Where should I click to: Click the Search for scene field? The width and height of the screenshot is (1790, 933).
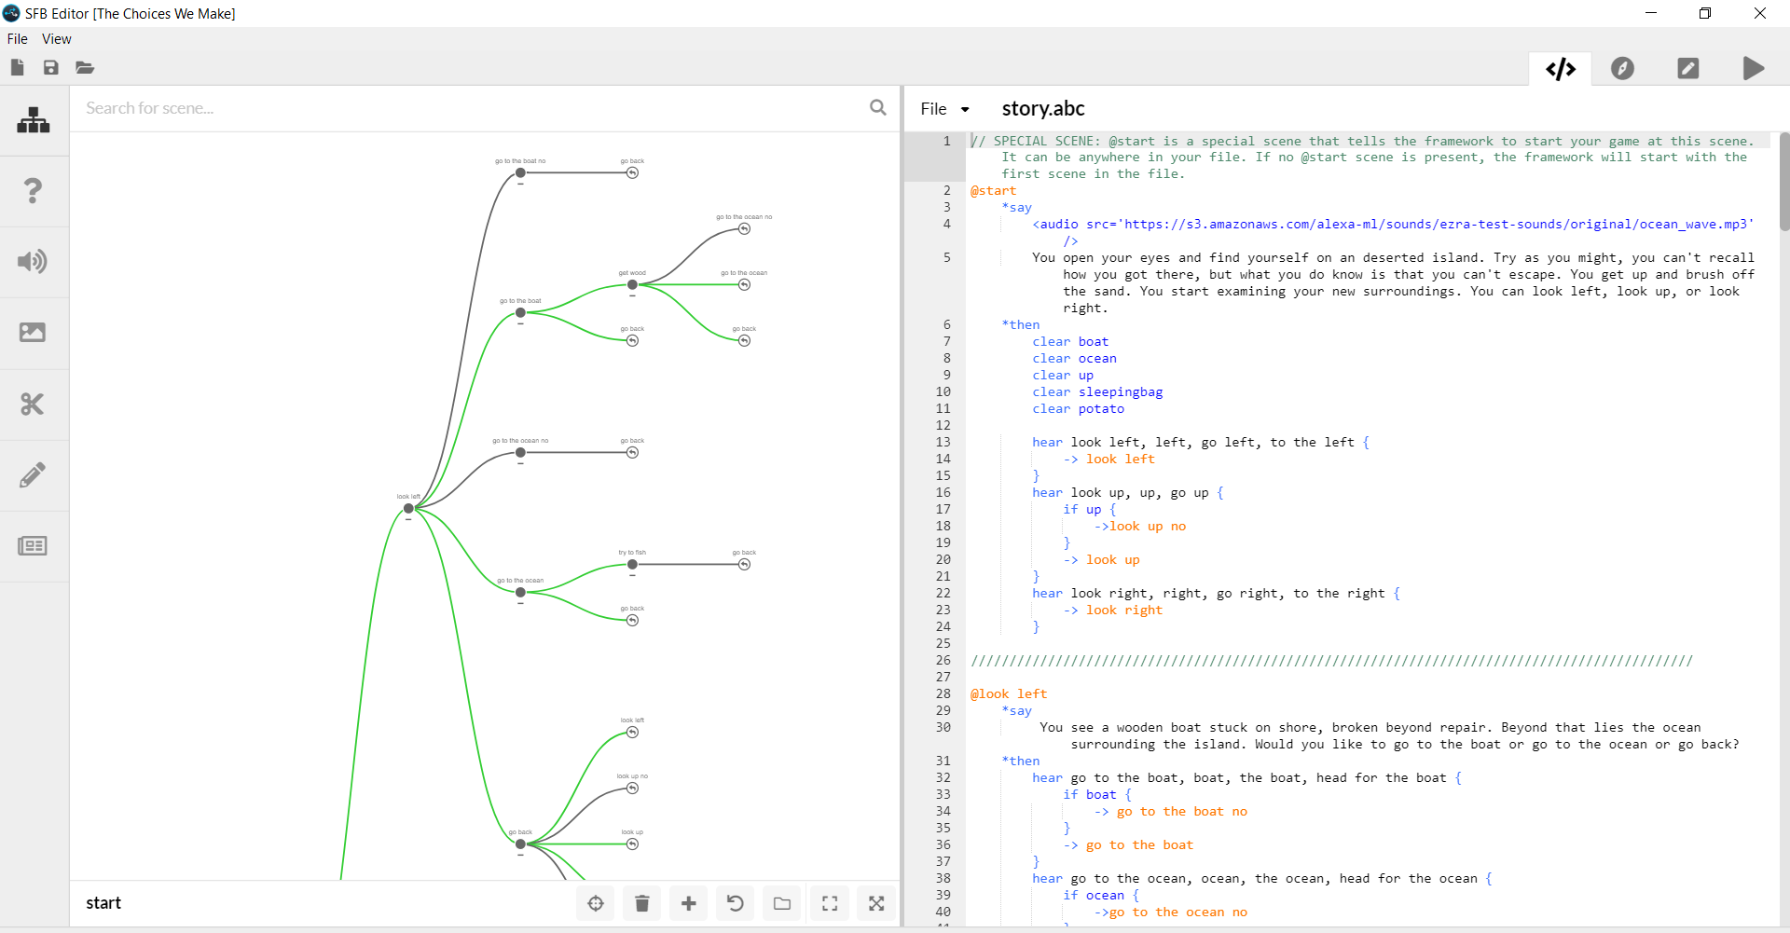tap(471, 108)
